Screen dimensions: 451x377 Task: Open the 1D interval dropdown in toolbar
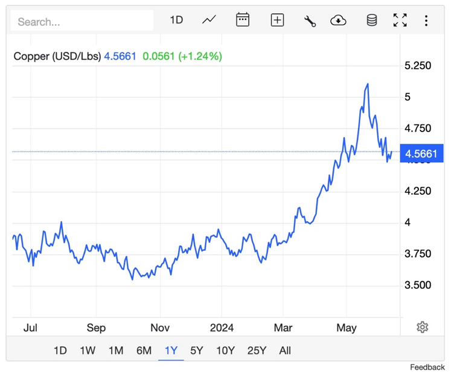tap(176, 20)
